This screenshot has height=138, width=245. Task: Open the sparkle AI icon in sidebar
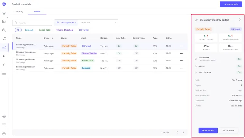[x=4, y=65]
